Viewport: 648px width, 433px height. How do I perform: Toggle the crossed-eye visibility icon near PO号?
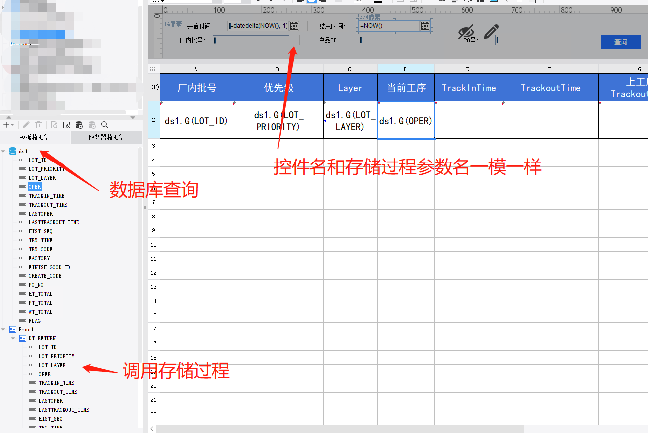point(466,32)
